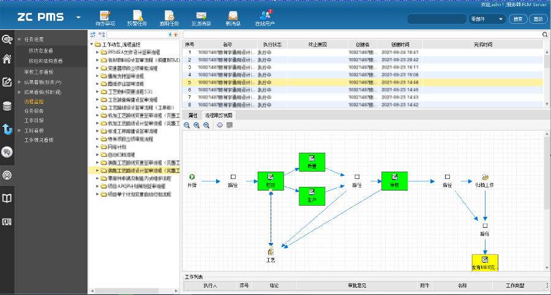Click the 搜索 search button
The image size is (551, 295).
pos(518,19)
